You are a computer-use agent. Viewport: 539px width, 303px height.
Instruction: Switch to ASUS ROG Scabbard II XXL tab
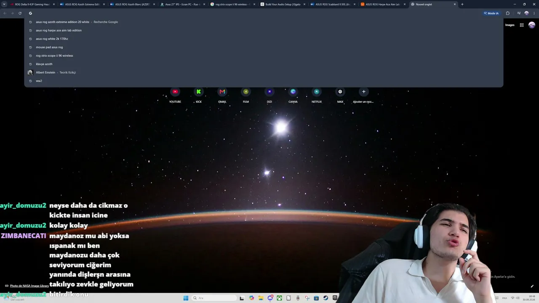coord(333,4)
